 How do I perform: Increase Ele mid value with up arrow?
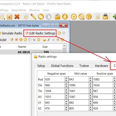[x=90, y=84]
